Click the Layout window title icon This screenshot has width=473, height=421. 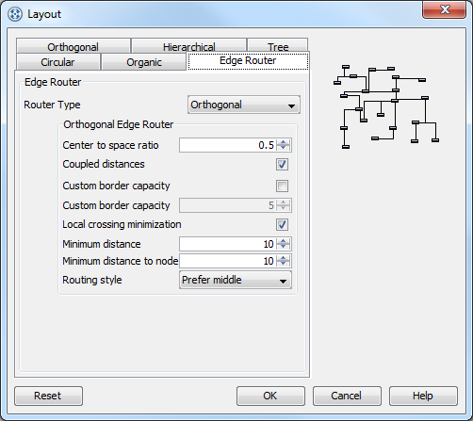[x=15, y=14]
